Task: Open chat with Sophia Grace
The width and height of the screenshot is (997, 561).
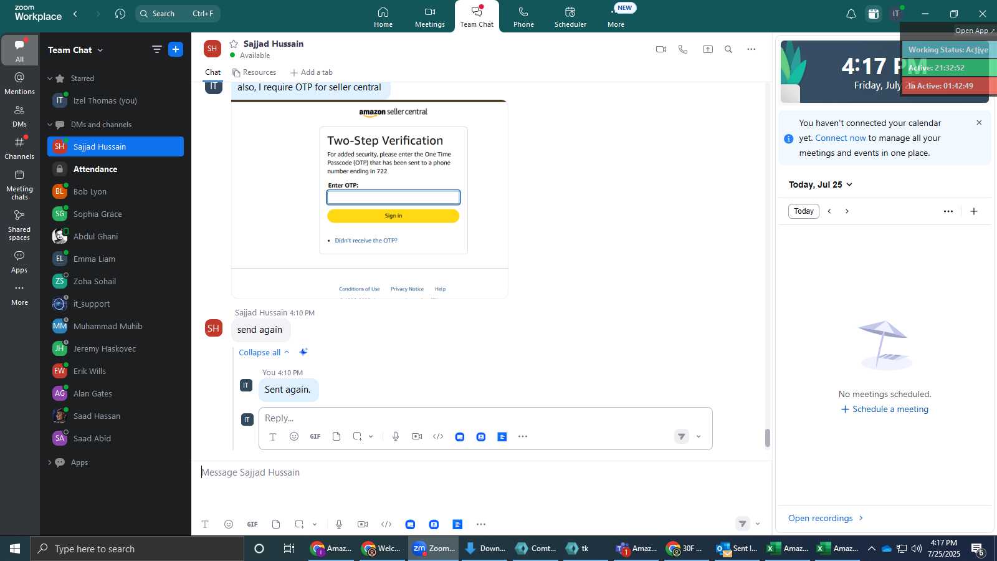Action: [116, 214]
